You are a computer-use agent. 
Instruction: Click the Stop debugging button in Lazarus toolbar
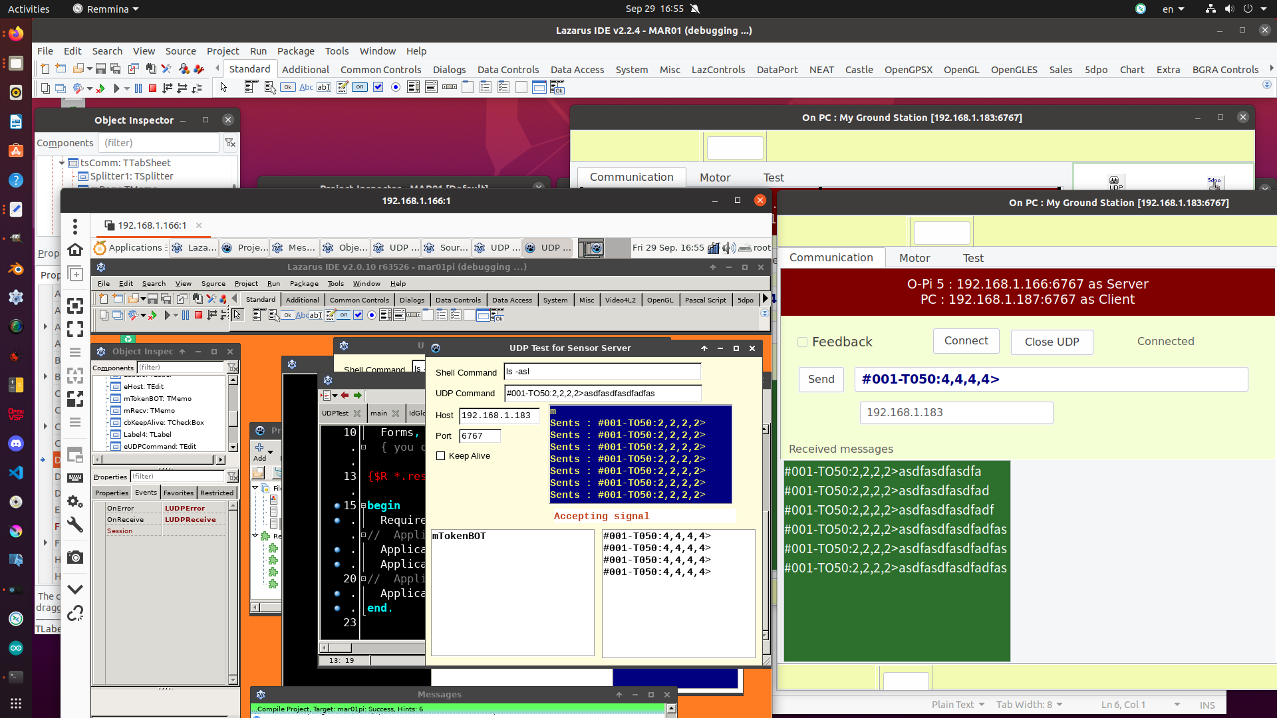click(x=152, y=87)
